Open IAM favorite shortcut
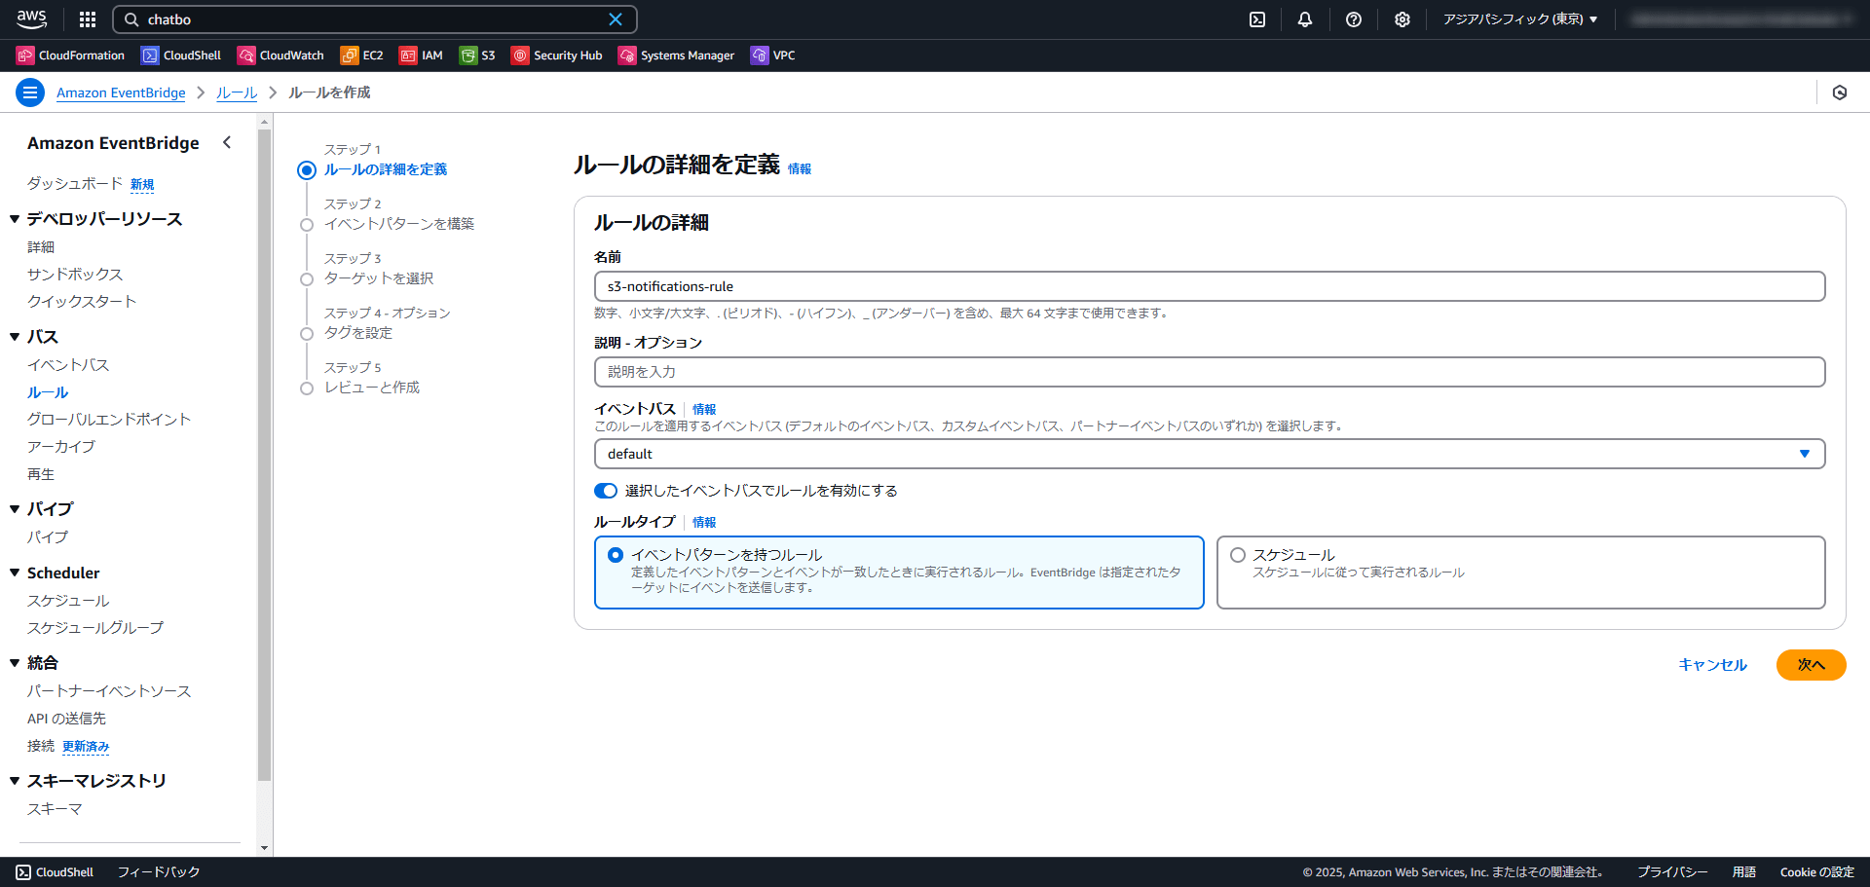The width and height of the screenshot is (1870, 887). (x=421, y=55)
